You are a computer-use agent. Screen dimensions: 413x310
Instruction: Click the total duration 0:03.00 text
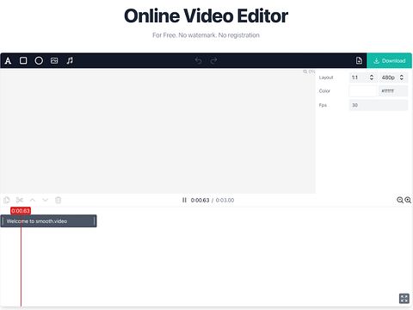coord(225,200)
